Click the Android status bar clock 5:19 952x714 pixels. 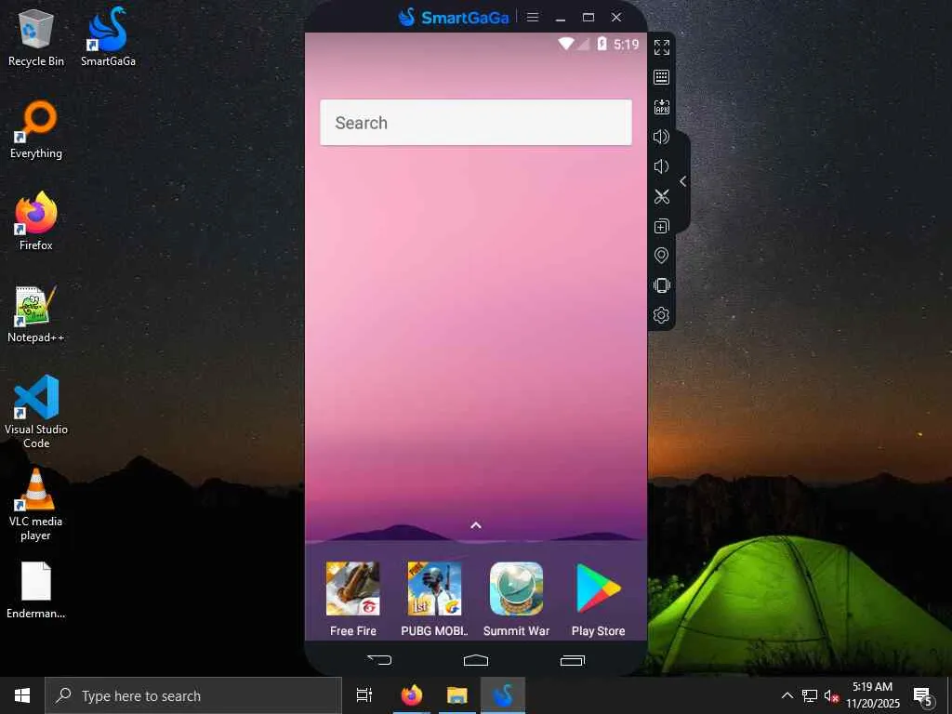pos(626,45)
